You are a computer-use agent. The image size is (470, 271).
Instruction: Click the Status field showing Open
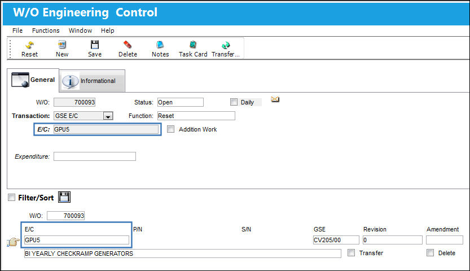[181, 102]
